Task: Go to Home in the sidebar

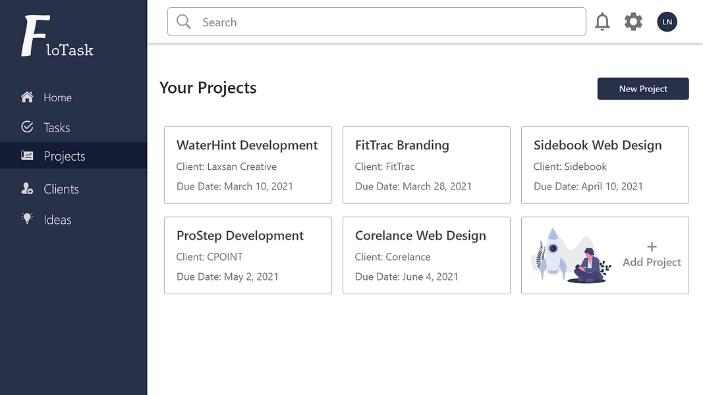Action: point(57,97)
